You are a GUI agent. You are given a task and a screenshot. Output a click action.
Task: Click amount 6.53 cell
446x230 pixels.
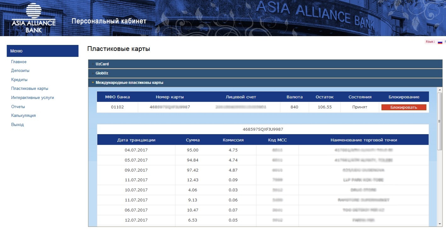tap(193, 220)
